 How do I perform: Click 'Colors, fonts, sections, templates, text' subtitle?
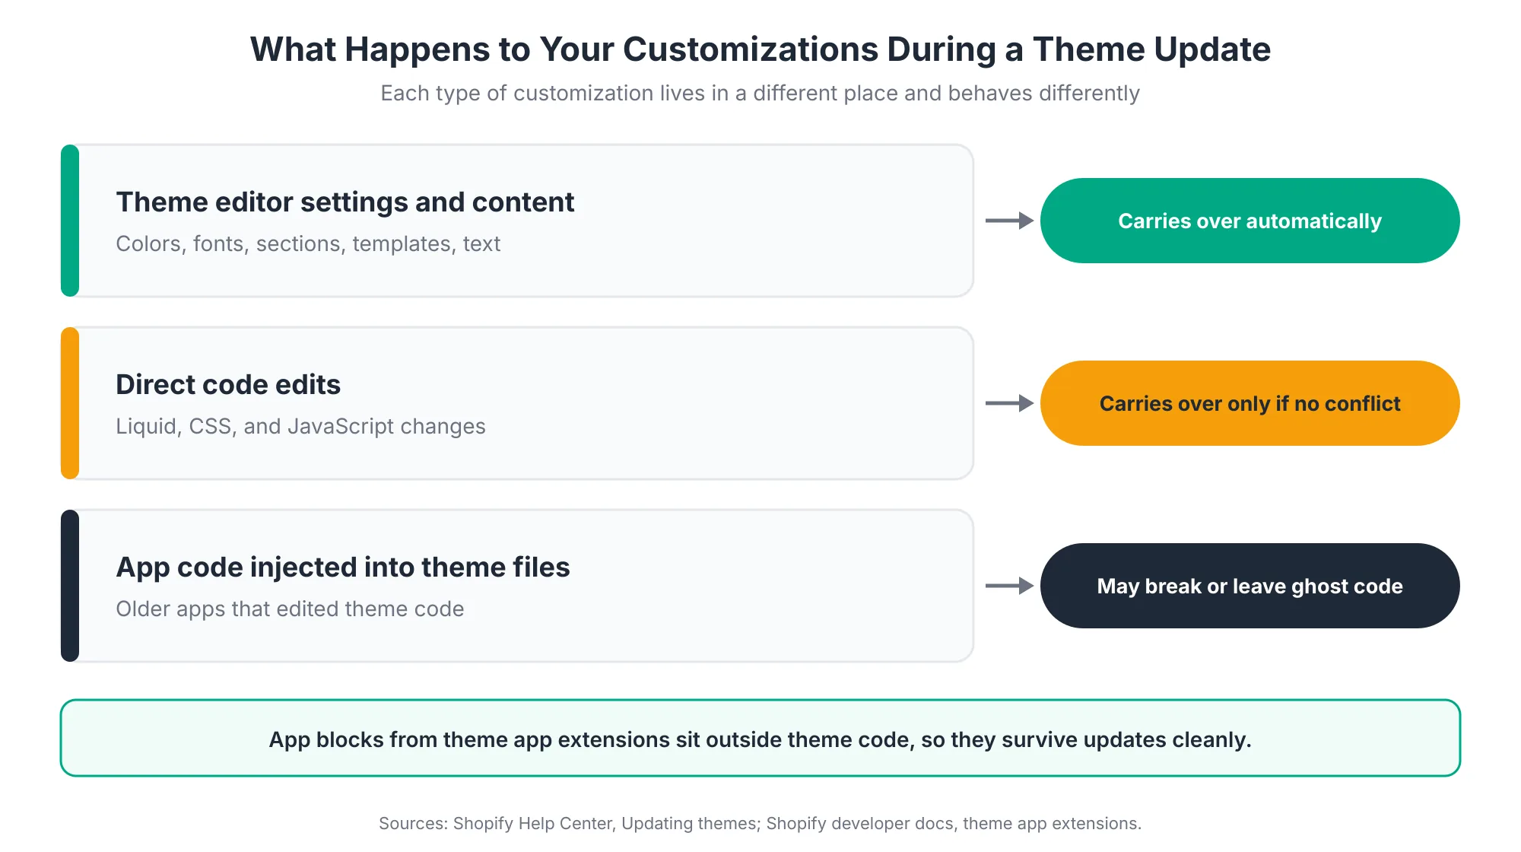(308, 243)
